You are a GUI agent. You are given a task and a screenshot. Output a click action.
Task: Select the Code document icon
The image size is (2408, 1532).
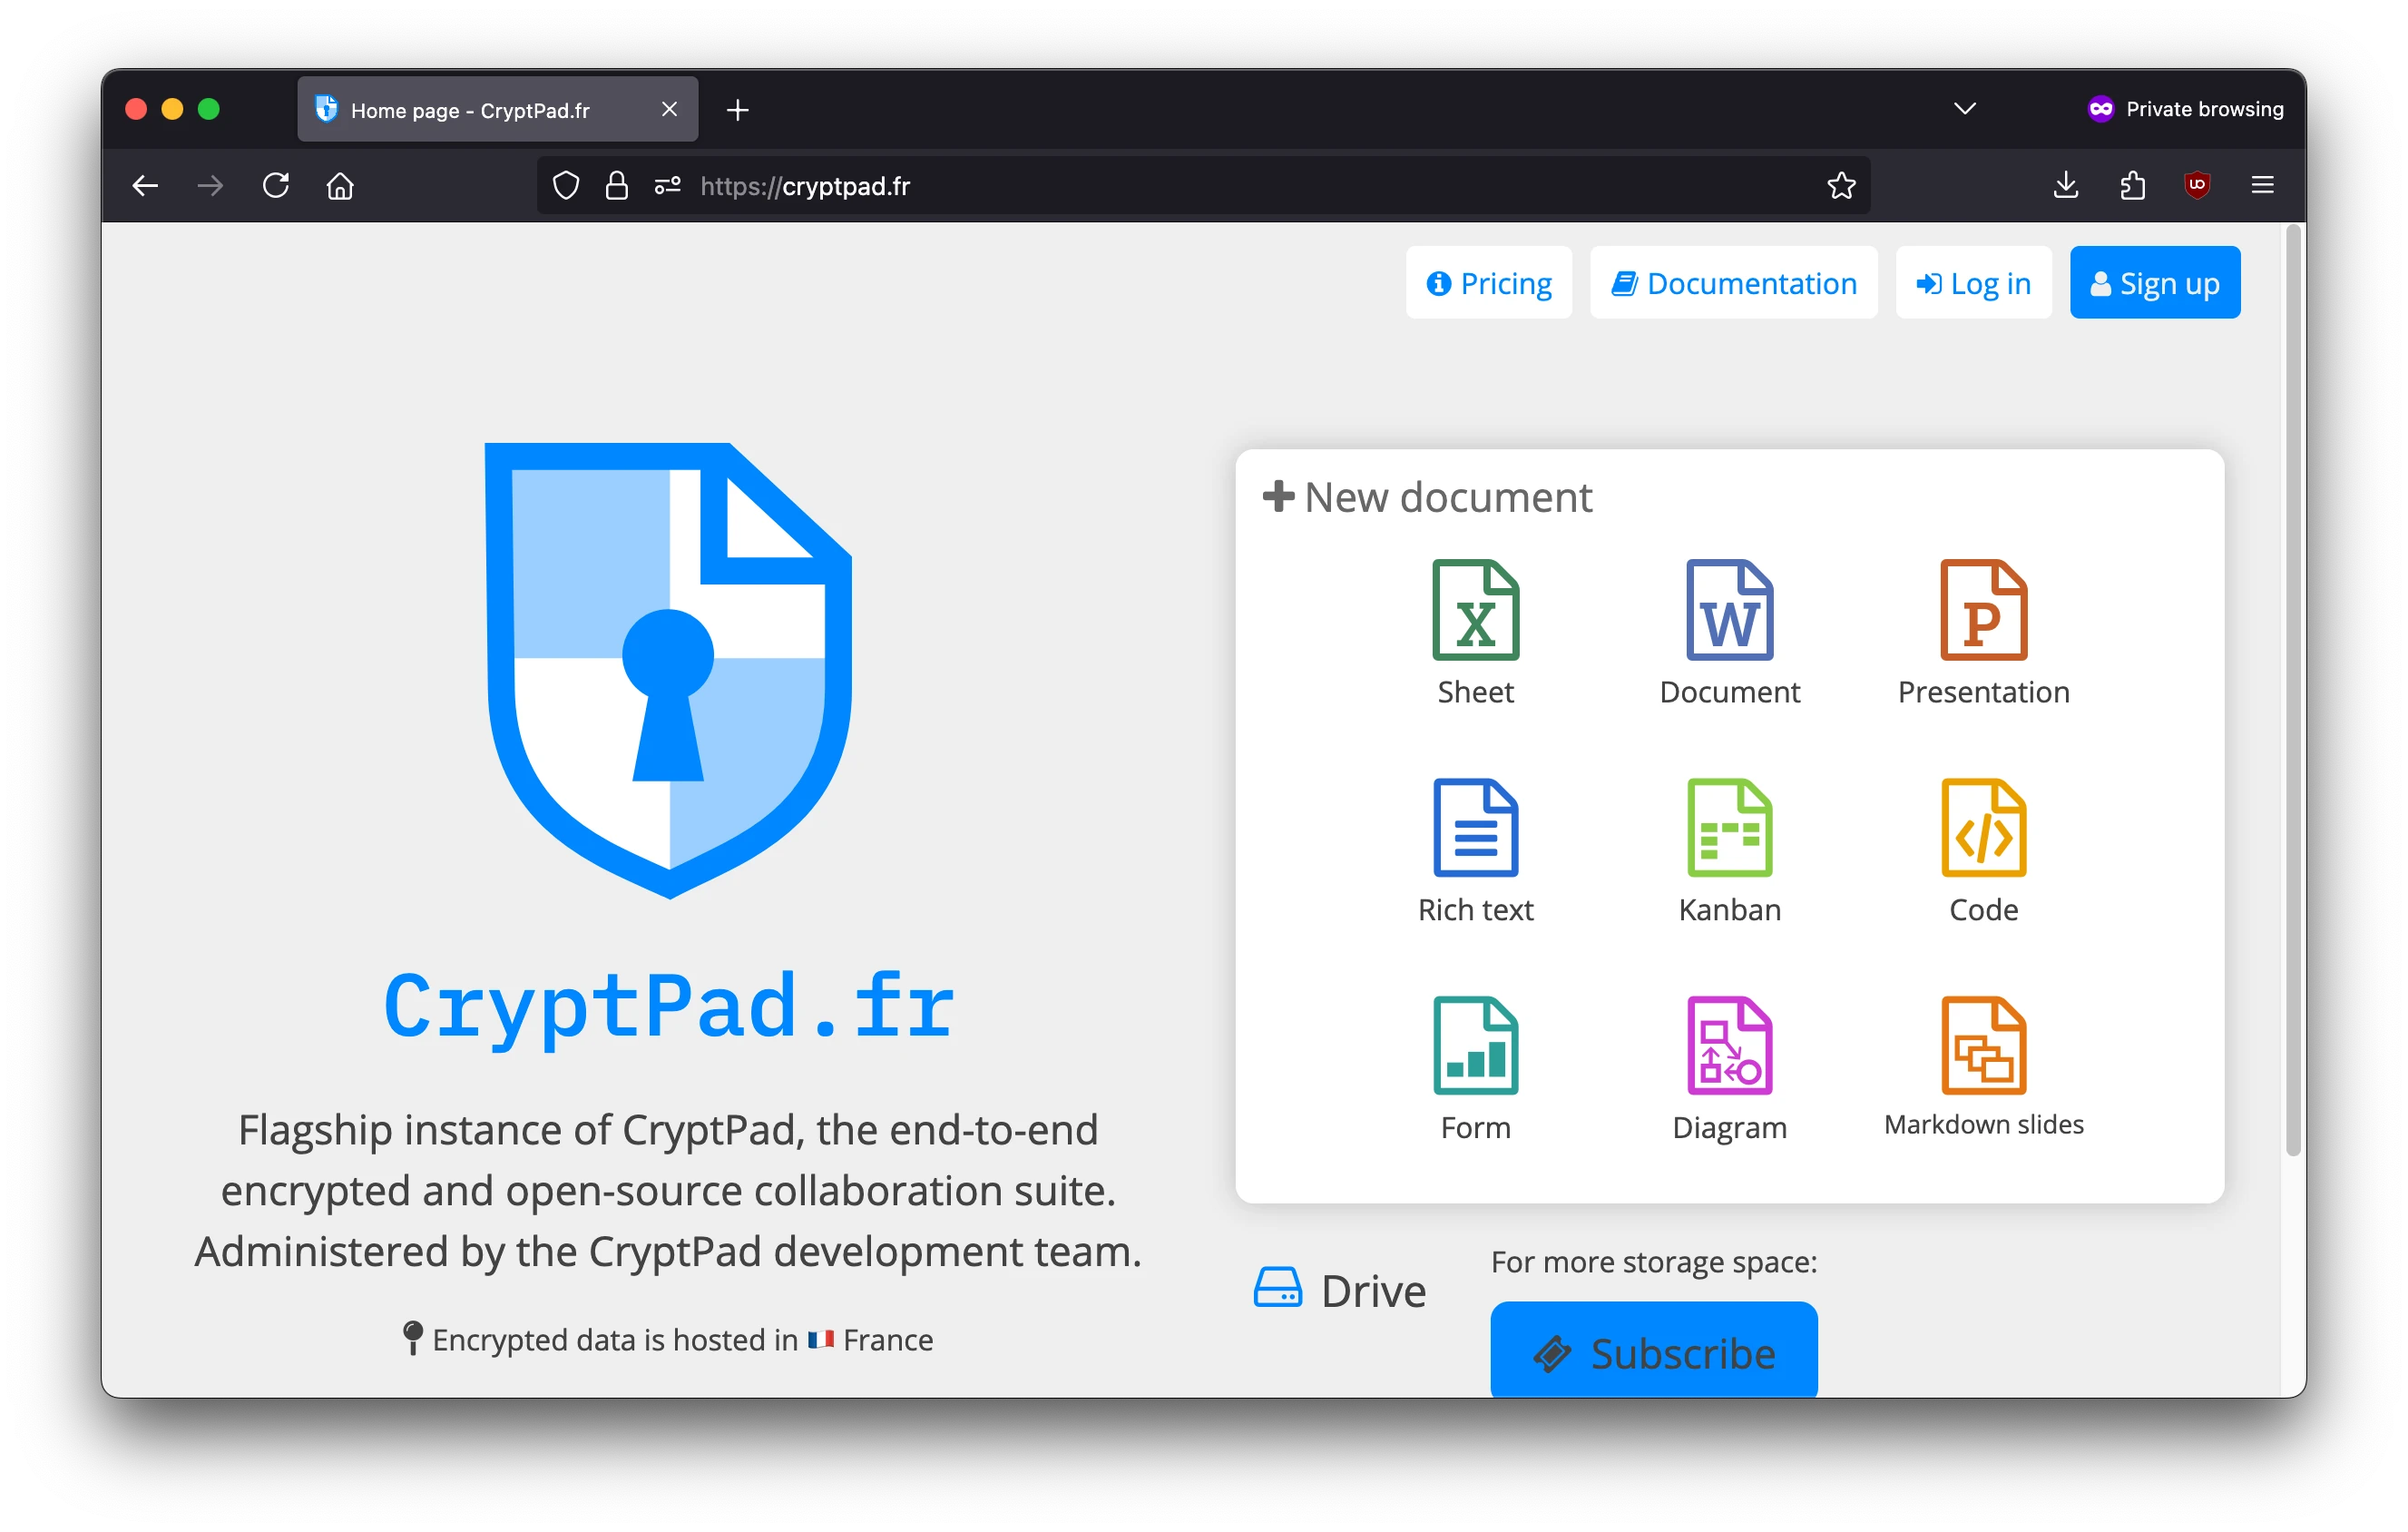click(x=1983, y=828)
